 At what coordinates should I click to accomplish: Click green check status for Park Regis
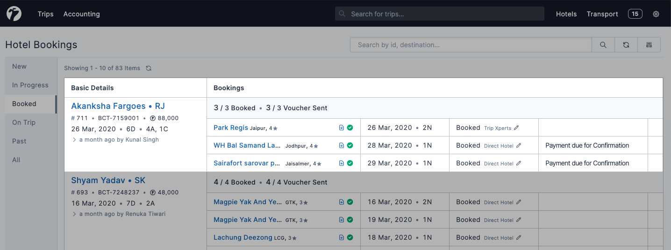[x=350, y=128]
